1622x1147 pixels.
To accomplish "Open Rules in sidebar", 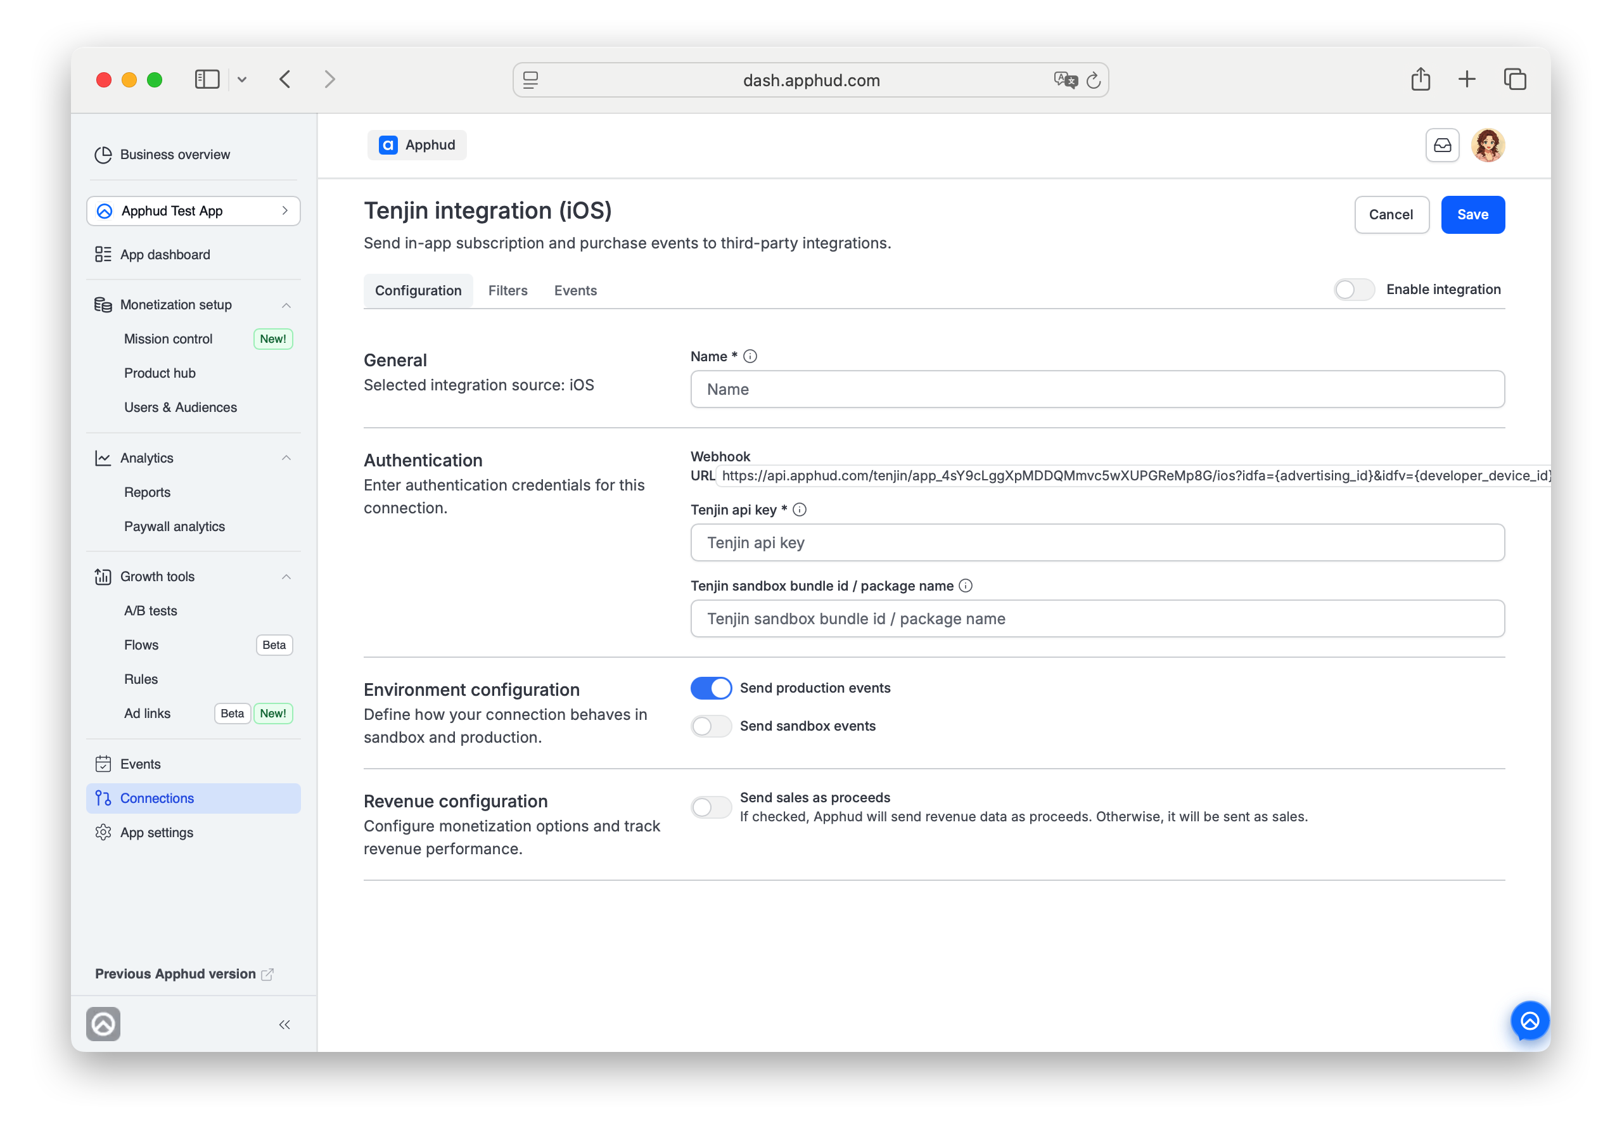I will 141,679.
